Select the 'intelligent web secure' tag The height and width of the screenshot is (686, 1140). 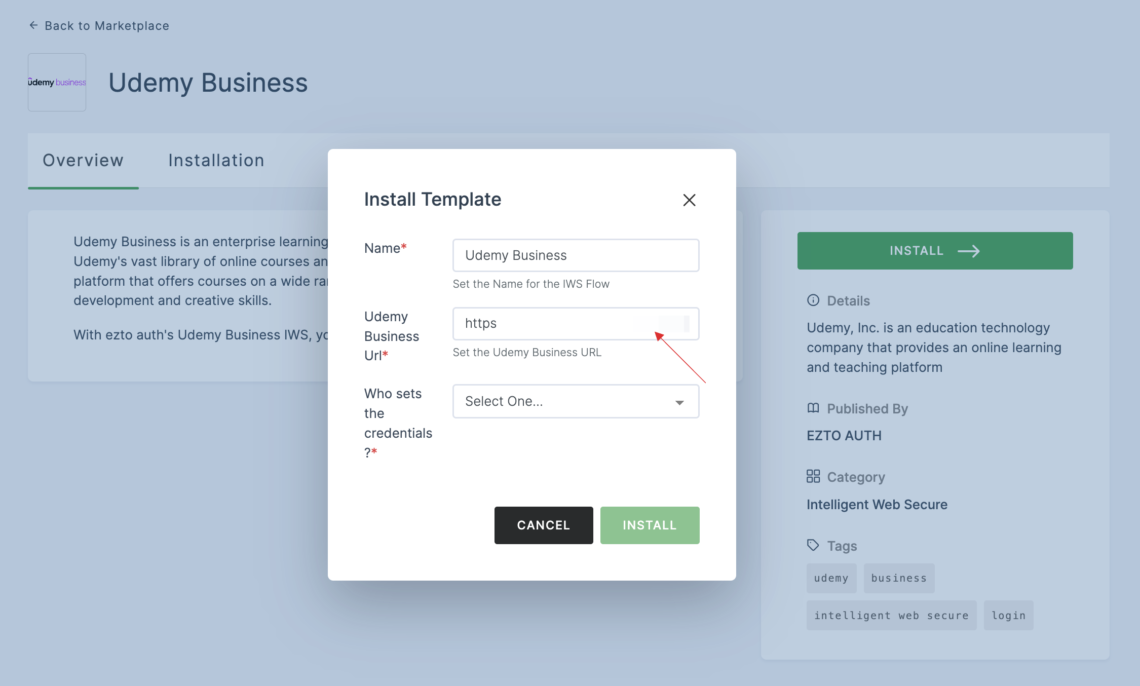(x=891, y=616)
